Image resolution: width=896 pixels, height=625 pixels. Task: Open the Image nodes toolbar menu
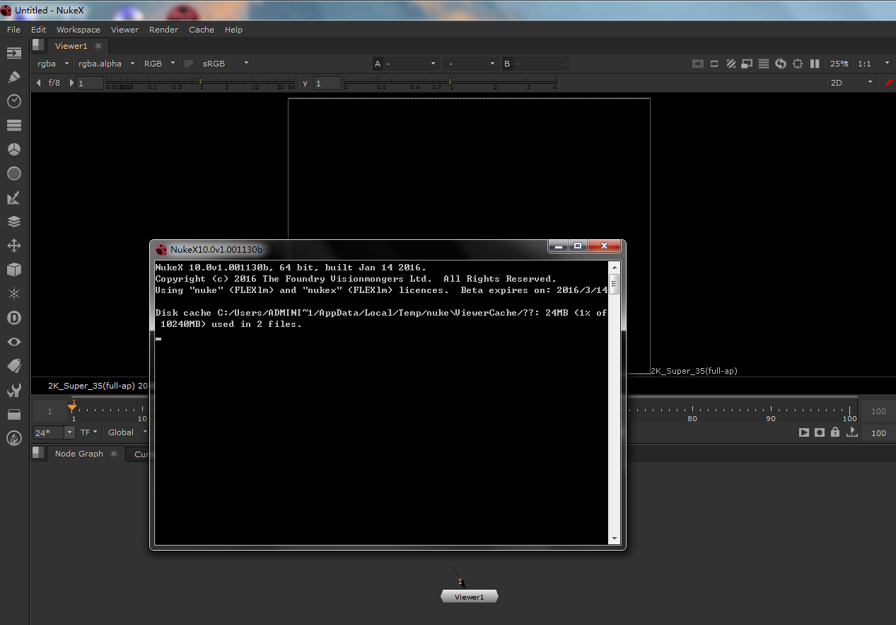(x=14, y=53)
